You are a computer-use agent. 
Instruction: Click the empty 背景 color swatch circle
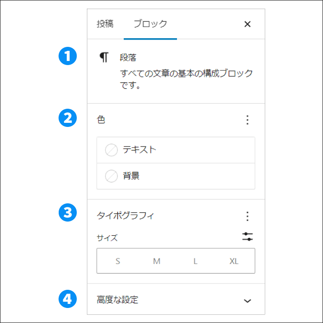pyautogui.click(x=111, y=176)
